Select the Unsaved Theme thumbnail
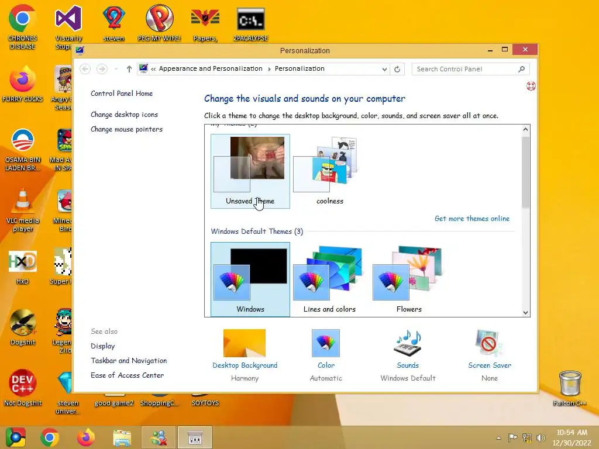Image resolution: width=599 pixels, height=449 pixels. [250, 171]
